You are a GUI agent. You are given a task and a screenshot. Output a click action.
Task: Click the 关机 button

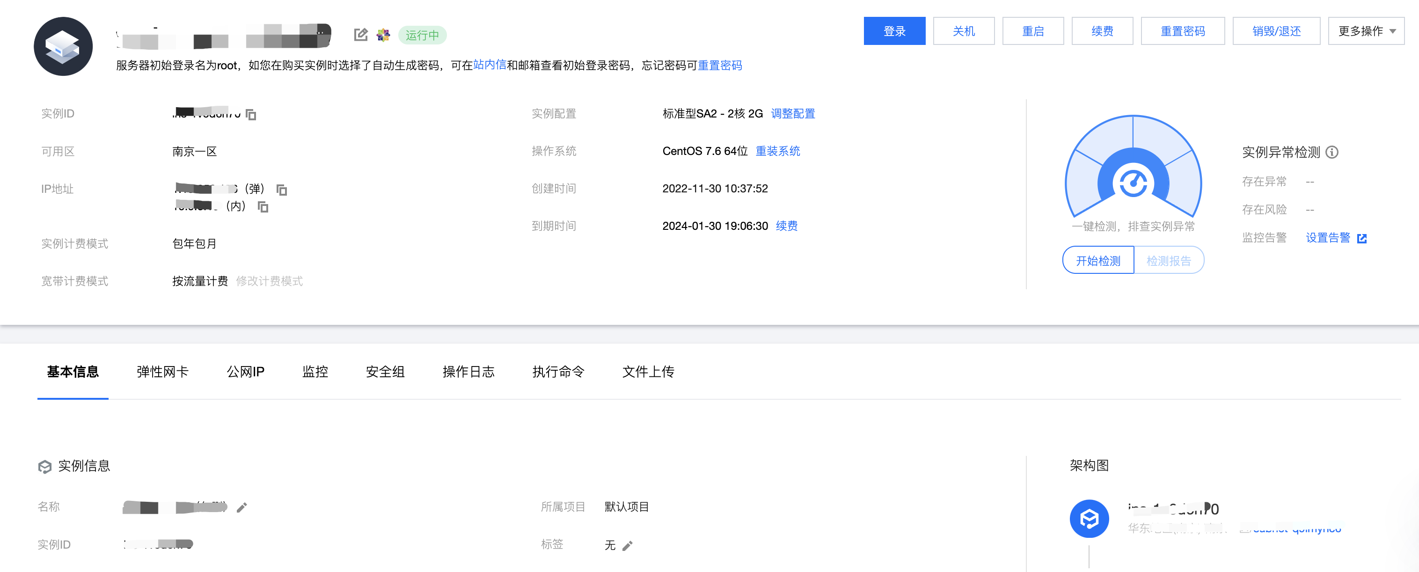[x=964, y=31]
